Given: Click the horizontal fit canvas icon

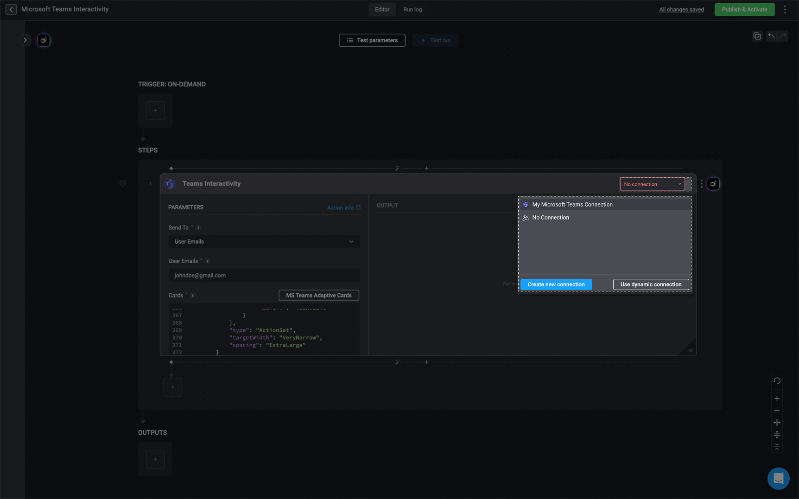Looking at the screenshot, I should [x=777, y=423].
